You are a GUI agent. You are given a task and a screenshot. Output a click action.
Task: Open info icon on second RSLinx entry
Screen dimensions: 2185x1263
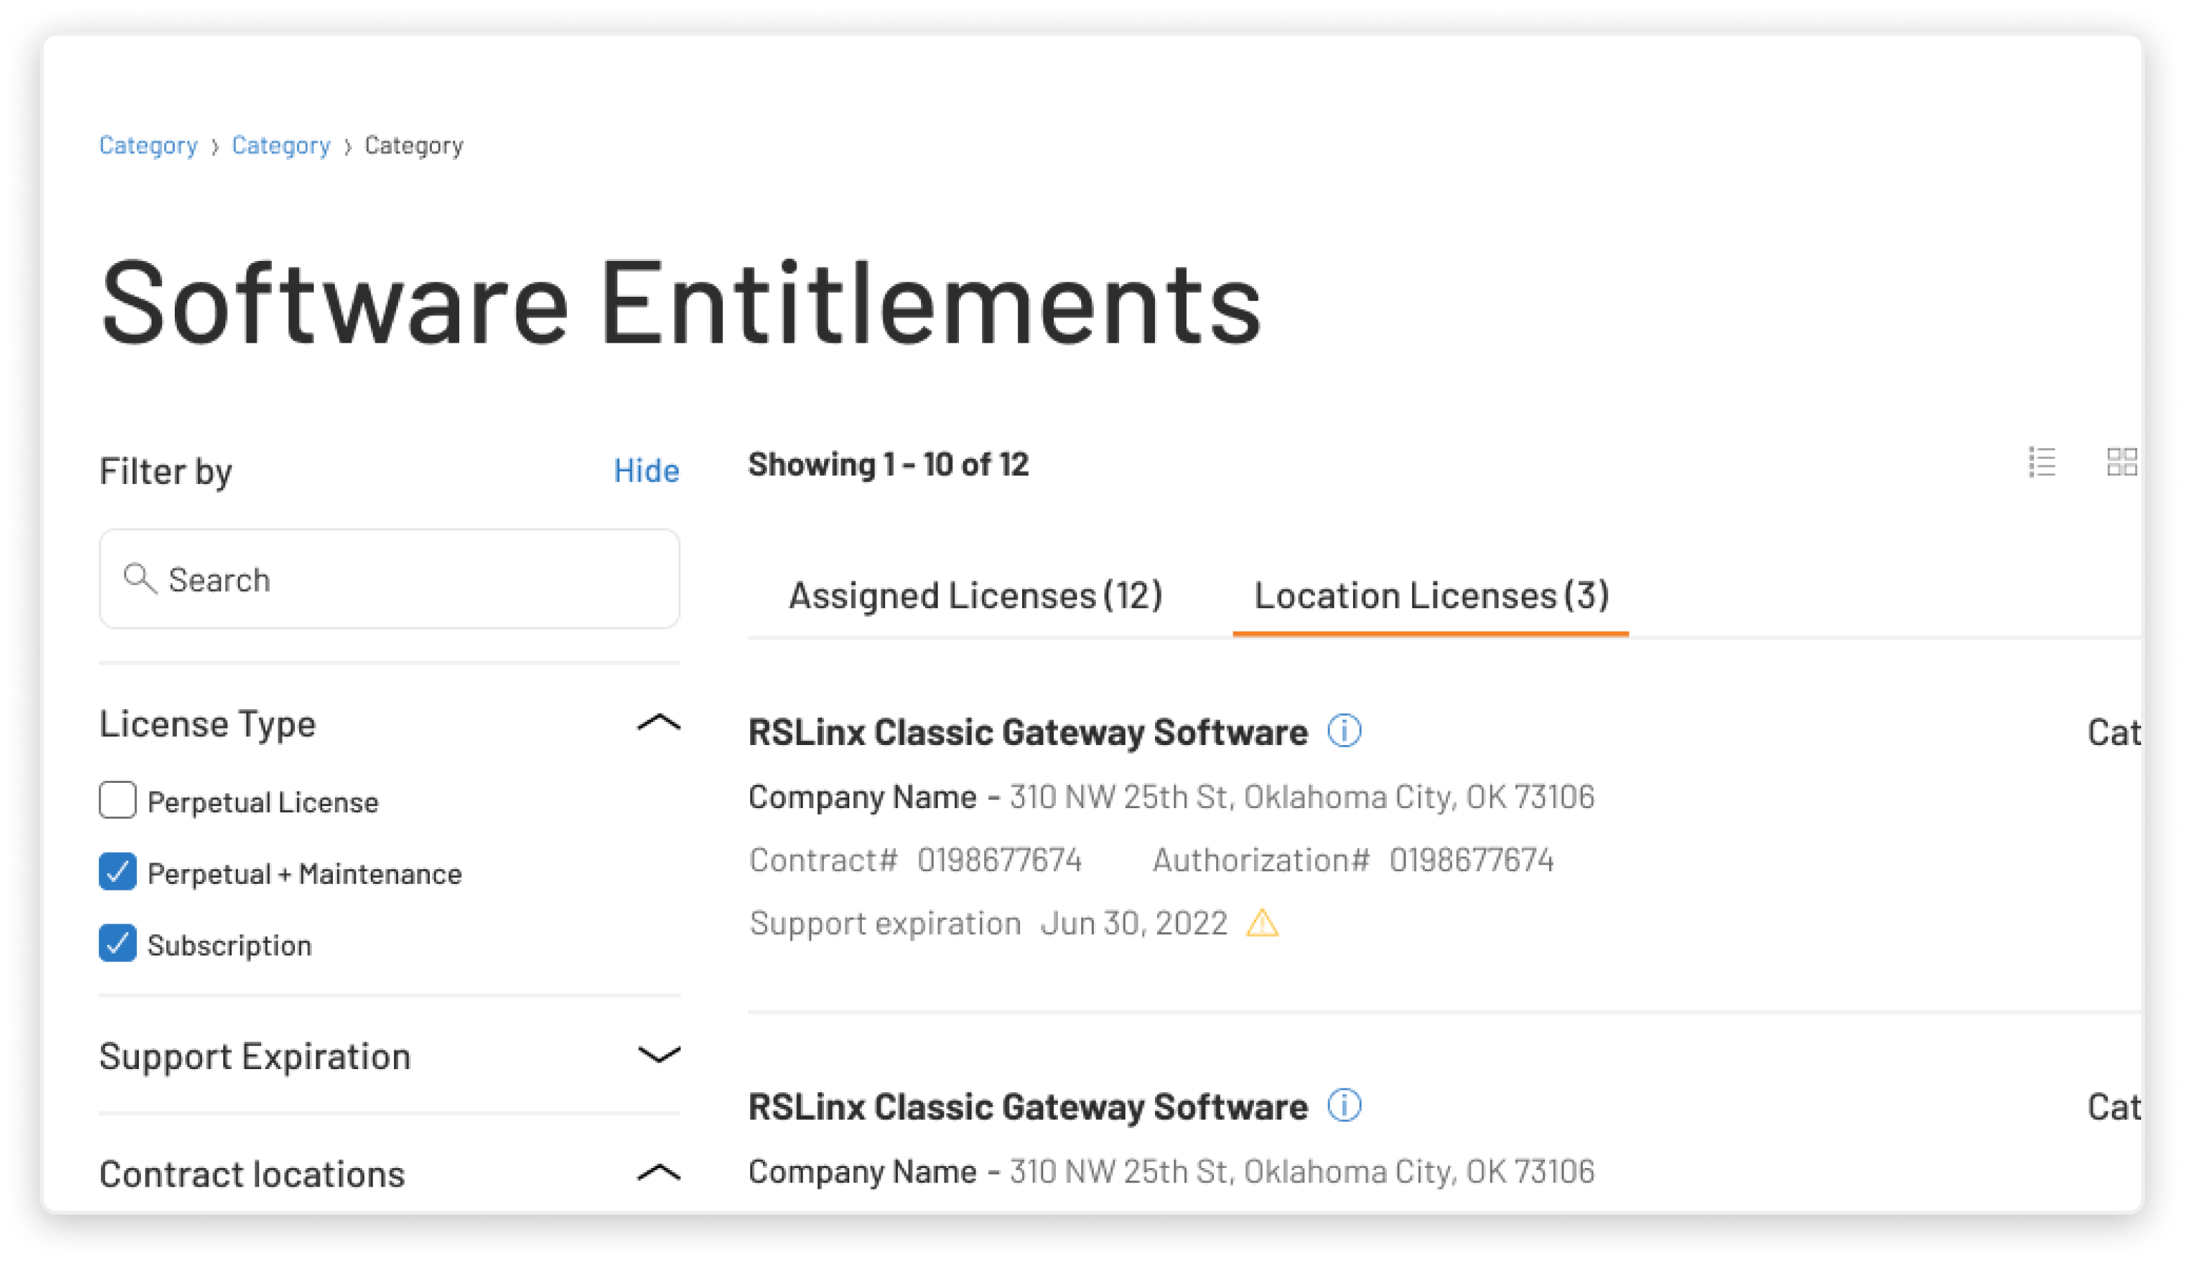[x=1344, y=1106]
